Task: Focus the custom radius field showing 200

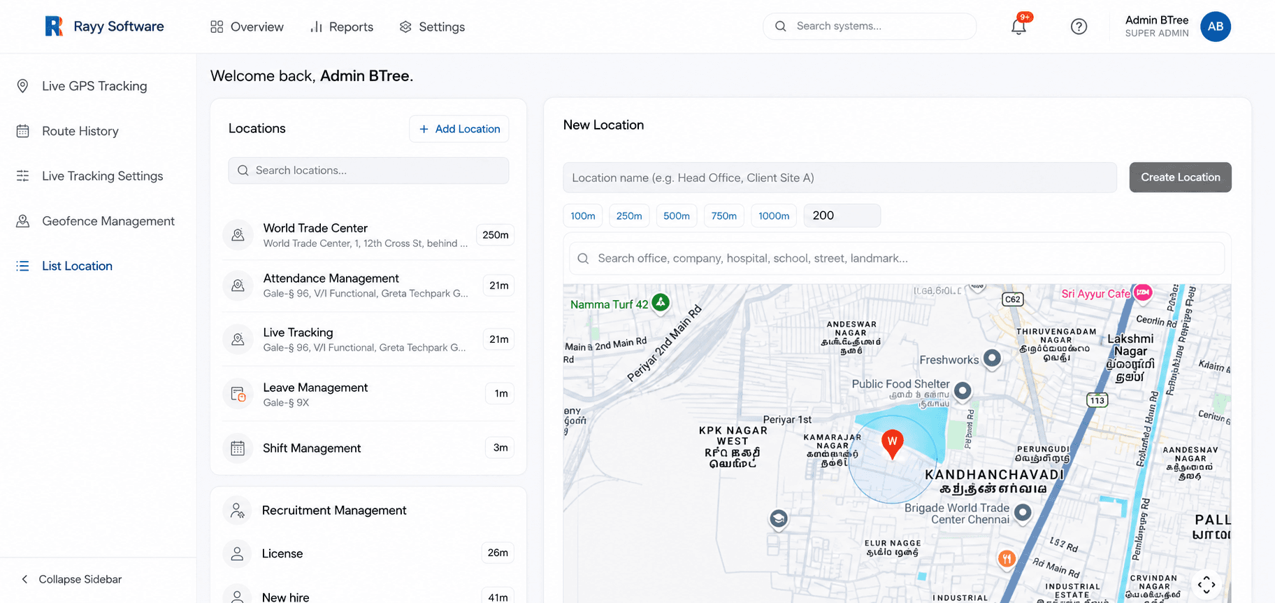Action: click(842, 215)
